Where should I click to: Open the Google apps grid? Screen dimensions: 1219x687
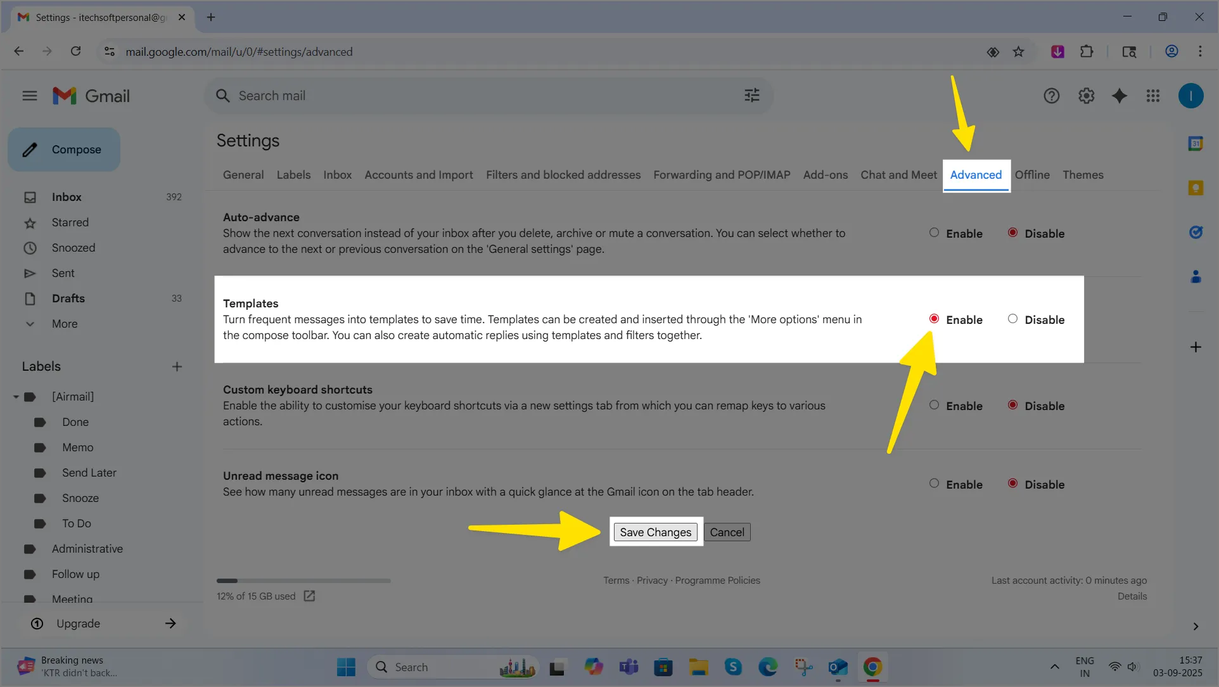(1153, 96)
